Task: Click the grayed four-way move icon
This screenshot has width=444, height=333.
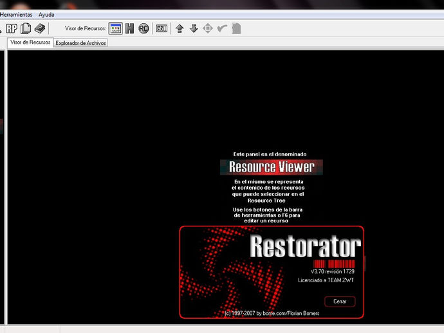Action: click(208, 28)
